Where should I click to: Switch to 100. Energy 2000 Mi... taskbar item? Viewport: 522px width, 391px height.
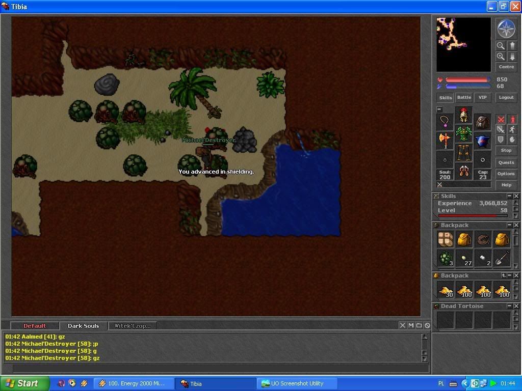[x=134, y=383]
